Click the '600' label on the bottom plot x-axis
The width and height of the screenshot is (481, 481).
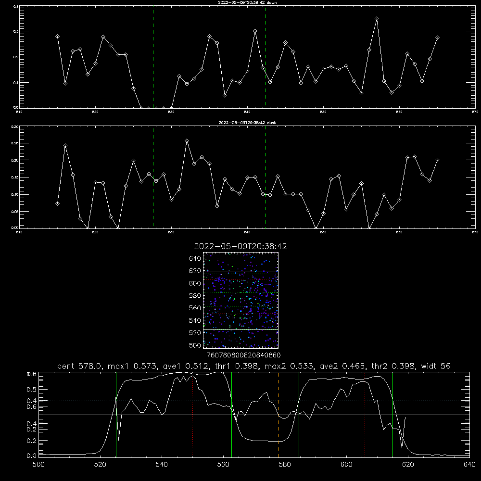(346, 465)
